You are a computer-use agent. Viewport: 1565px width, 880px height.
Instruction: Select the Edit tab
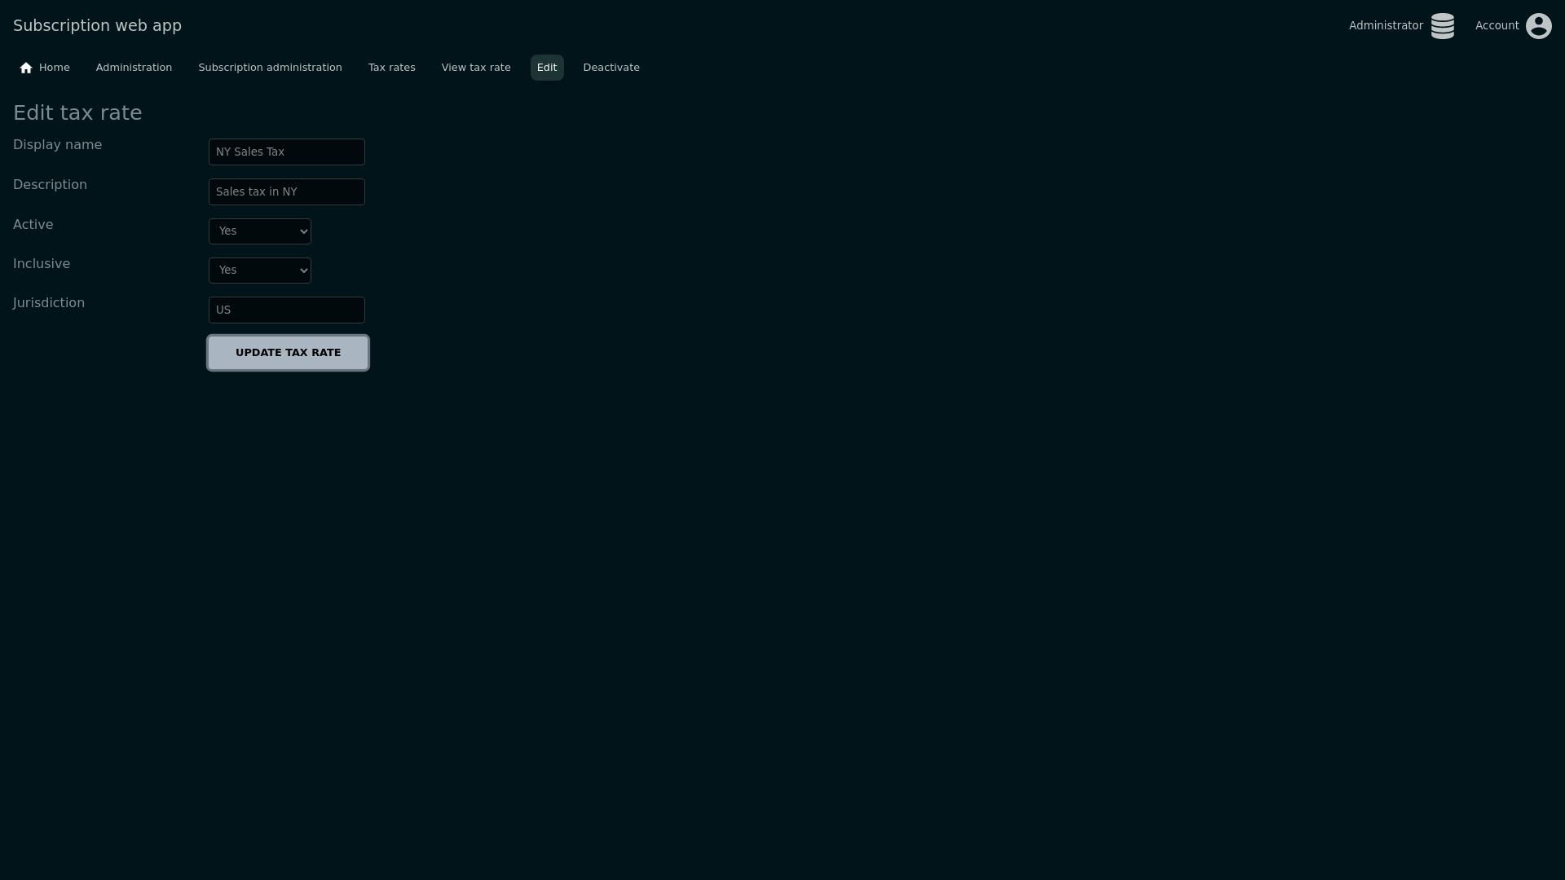tap(547, 68)
